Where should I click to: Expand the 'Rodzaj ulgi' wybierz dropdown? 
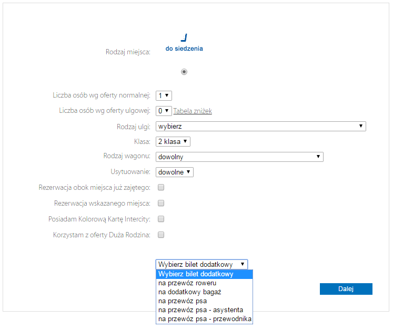260,126
